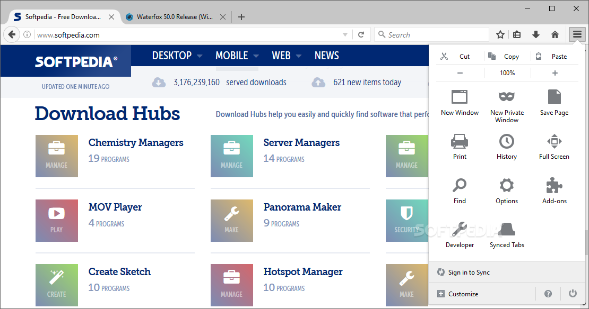
Task: Click the Softpedia logo
Action: (x=76, y=62)
